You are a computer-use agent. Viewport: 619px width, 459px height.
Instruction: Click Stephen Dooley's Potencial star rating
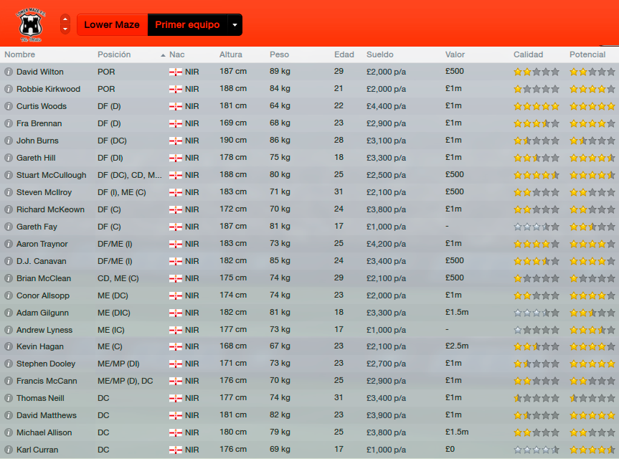pyautogui.click(x=592, y=364)
